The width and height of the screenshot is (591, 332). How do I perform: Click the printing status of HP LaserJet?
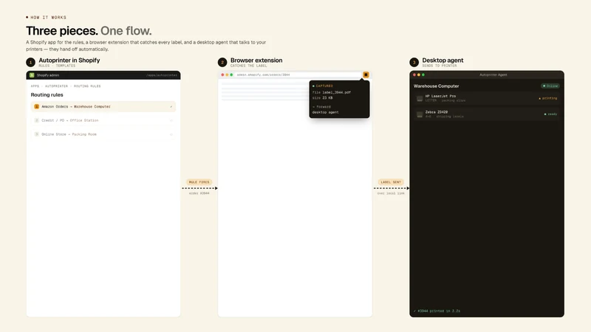click(548, 98)
